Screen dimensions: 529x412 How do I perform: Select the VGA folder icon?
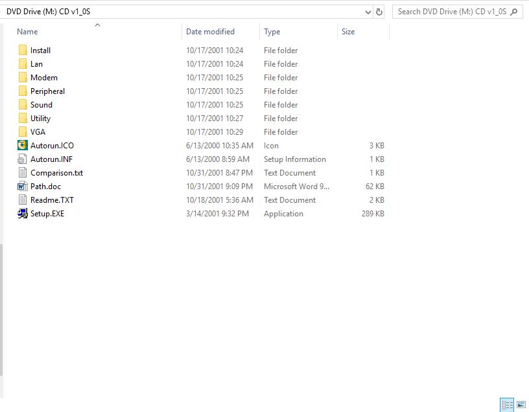(x=23, y=132)
